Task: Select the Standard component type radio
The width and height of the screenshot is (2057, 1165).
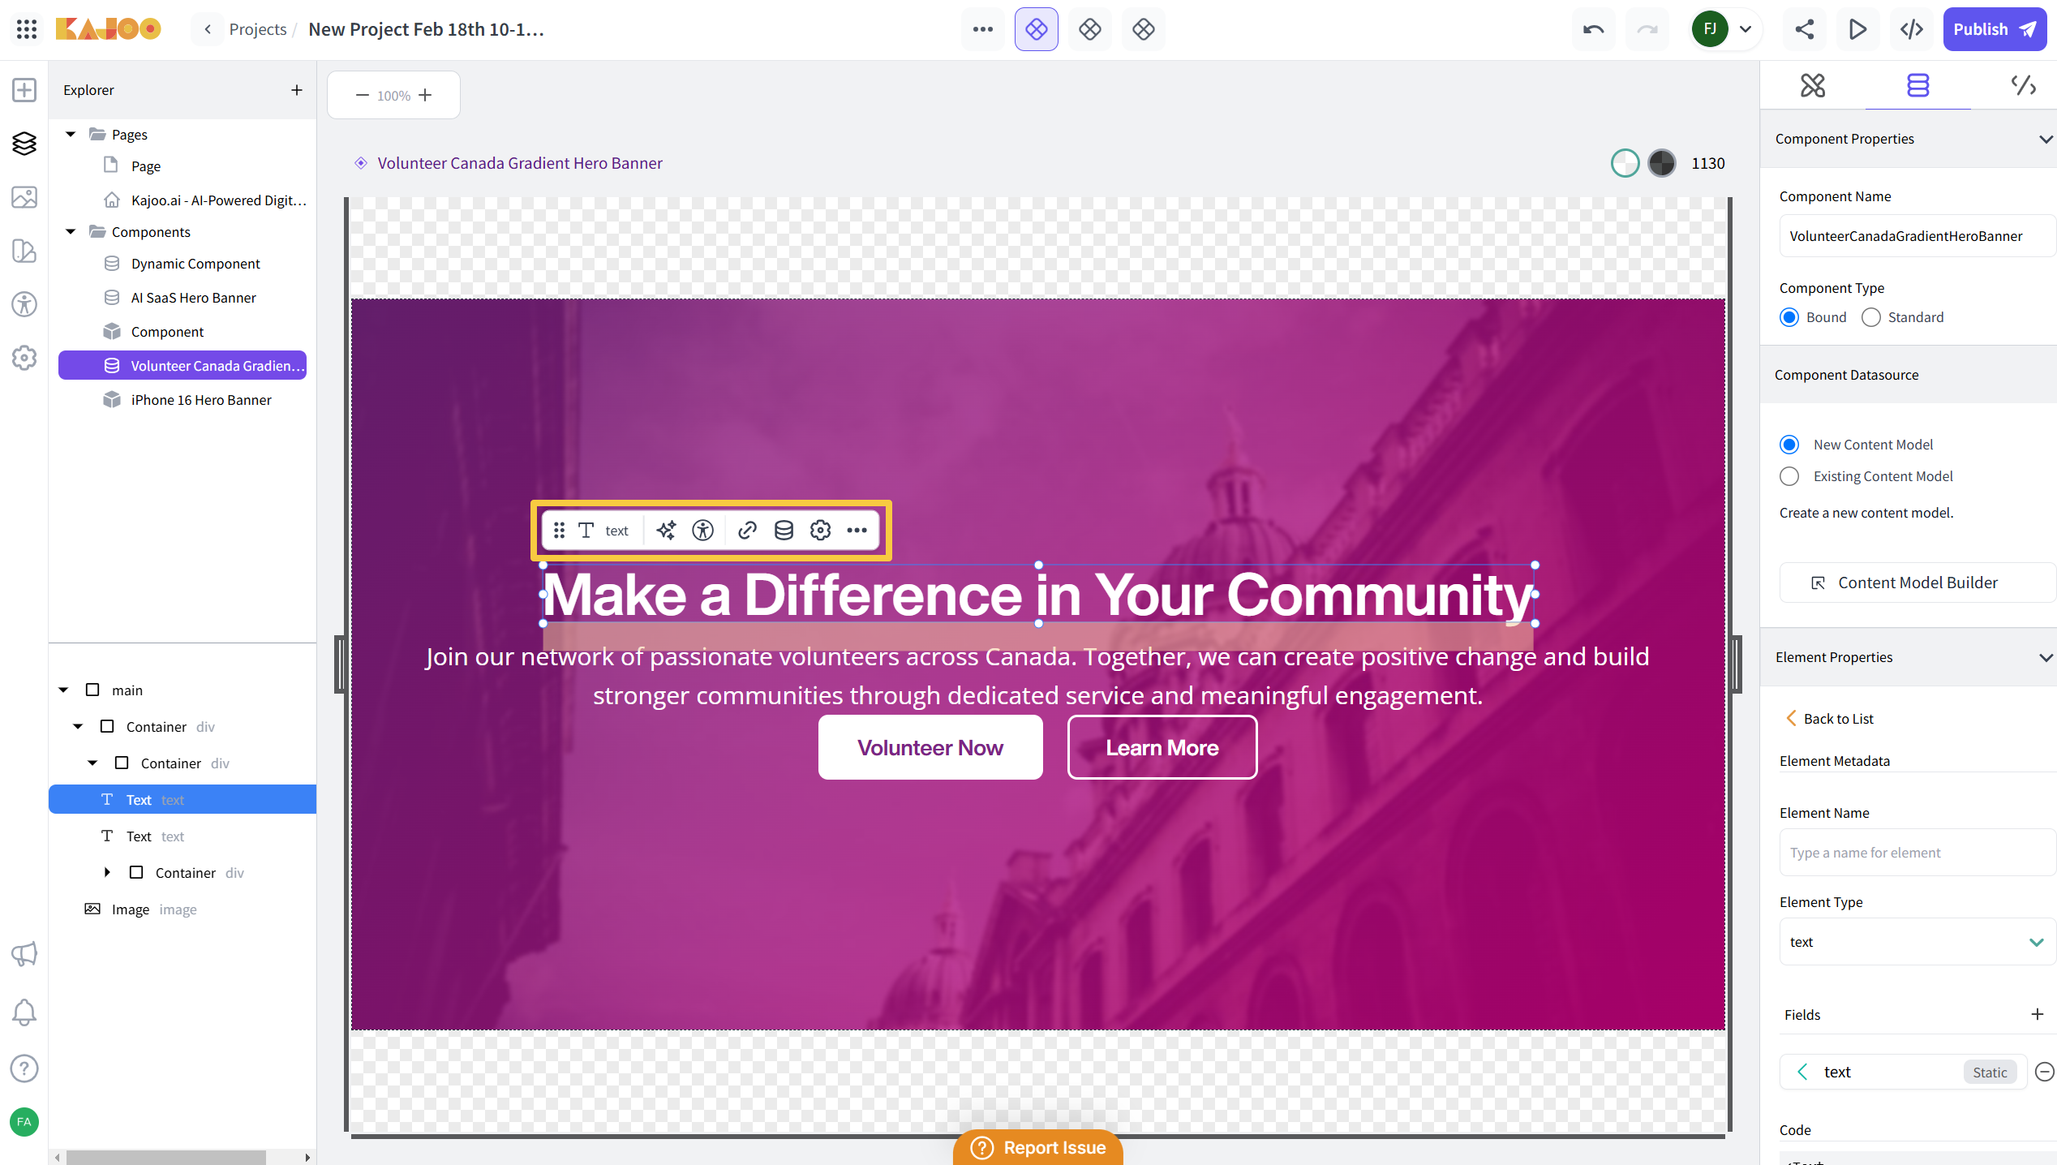Action: tap(1871, 317)
